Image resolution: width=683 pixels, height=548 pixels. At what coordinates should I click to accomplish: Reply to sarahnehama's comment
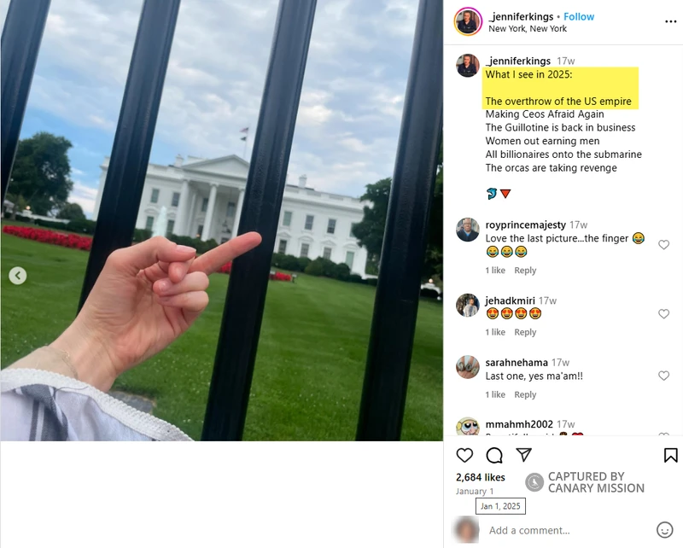(x=525, y=394)
